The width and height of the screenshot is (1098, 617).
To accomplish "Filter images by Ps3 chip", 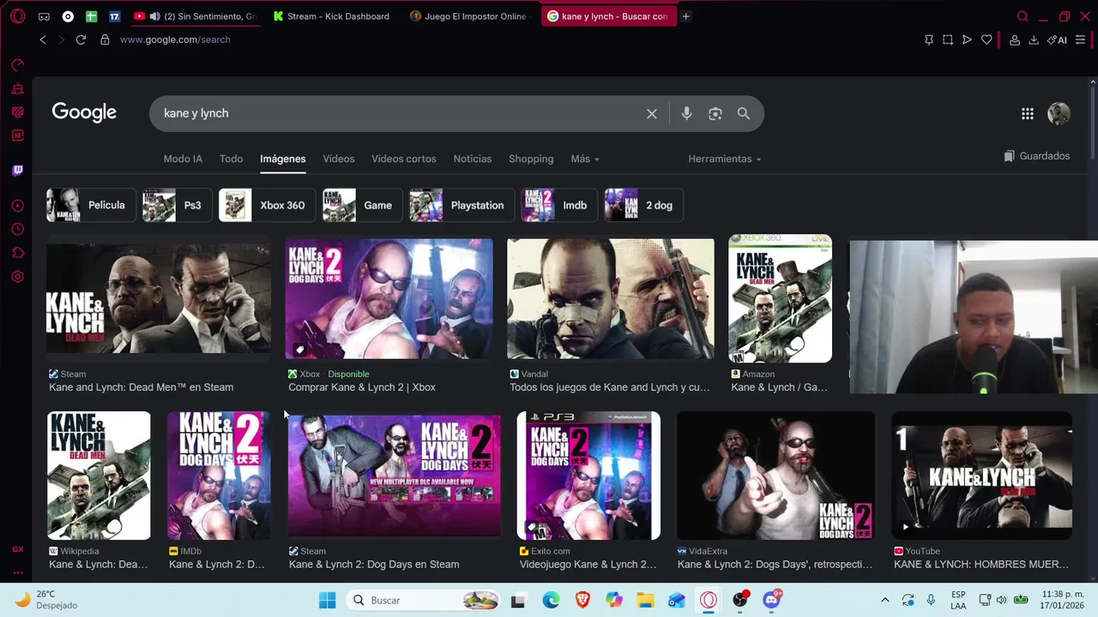I will click(x=177, y=205).
